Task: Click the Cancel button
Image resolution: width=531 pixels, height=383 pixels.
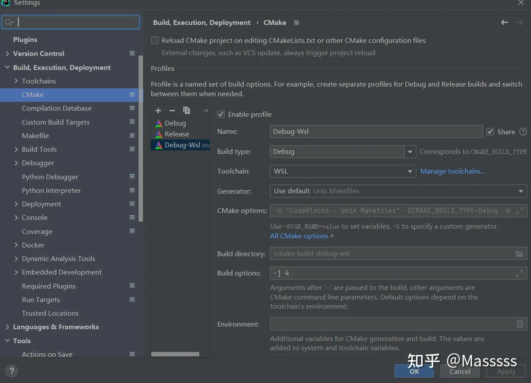Action: [x=460, y=371]
